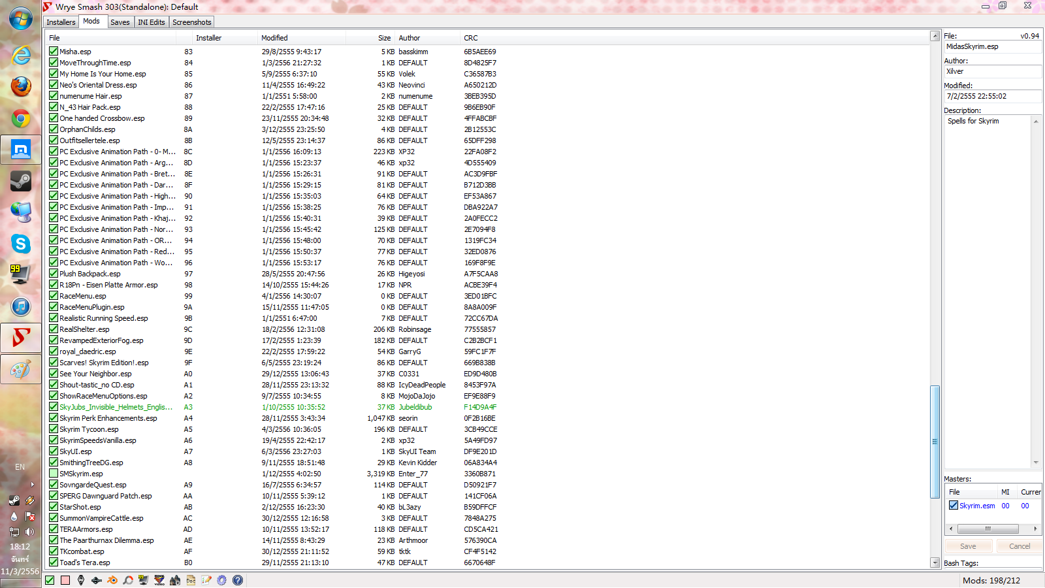Image resolution: width=1045 pixels, height=588 pixels.
Task: Open Wrye Bash settings gear icon
Action: [x=222, y=580]
